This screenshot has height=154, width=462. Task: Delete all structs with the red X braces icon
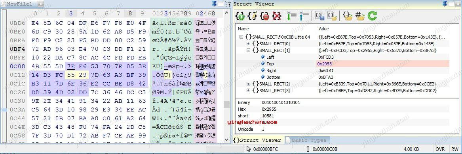(277, 16)
